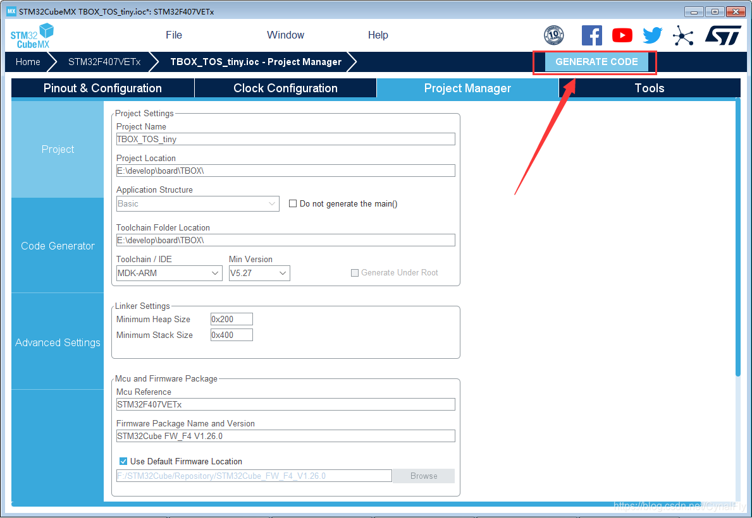Click the STM32CubeMX logo icon
The height and width of the screenshot is (518, 752).
click(32, 35)
